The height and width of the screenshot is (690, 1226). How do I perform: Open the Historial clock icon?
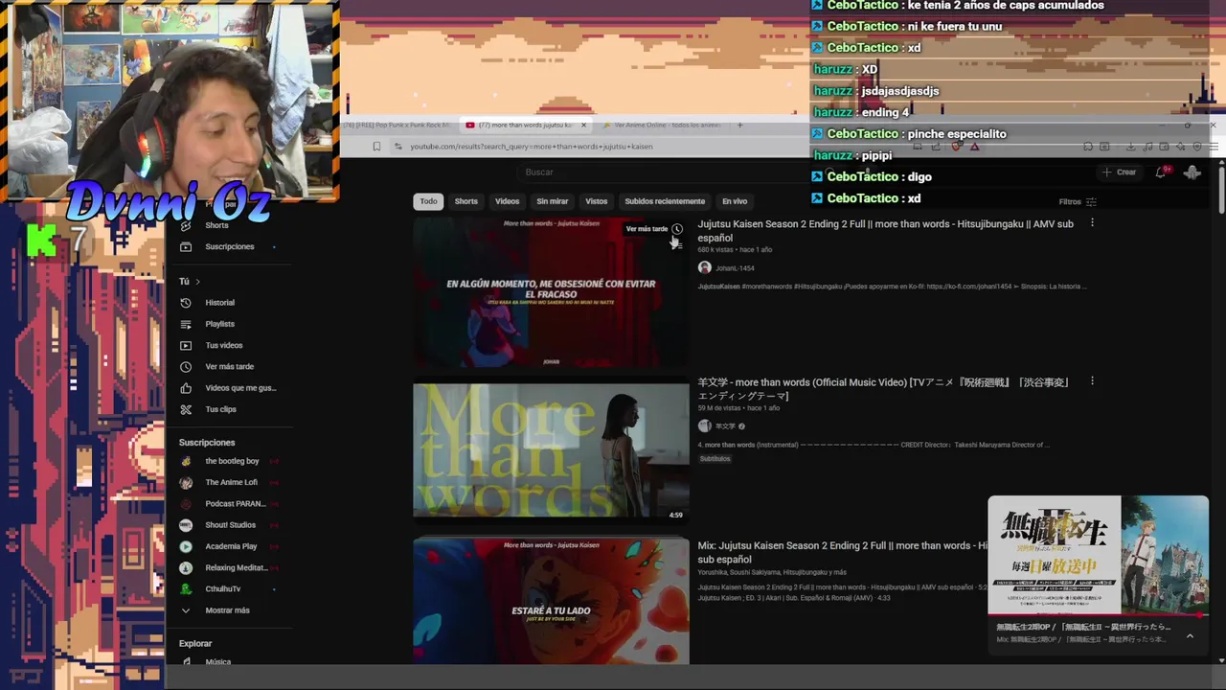tap(186, 303)
